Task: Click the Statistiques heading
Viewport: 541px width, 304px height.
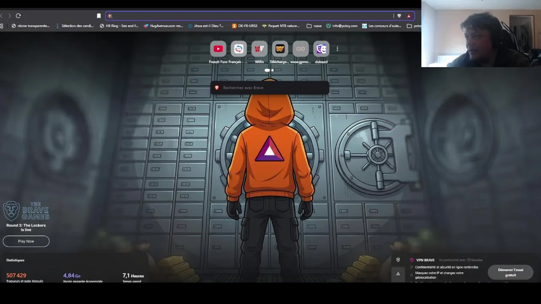Action: [x=15, y=260]
